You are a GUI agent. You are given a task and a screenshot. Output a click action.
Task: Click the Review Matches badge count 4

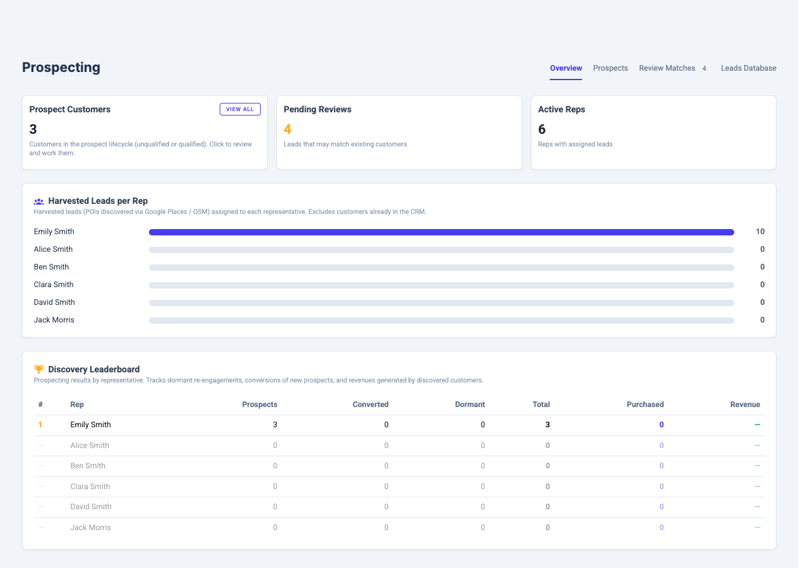tap(704, 68)
